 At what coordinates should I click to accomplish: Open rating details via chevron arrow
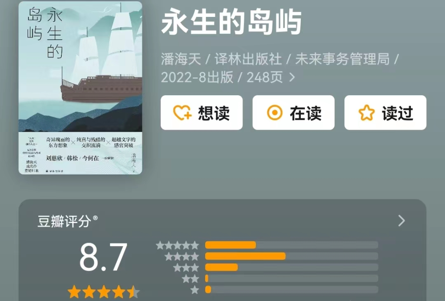pos(401,221)
